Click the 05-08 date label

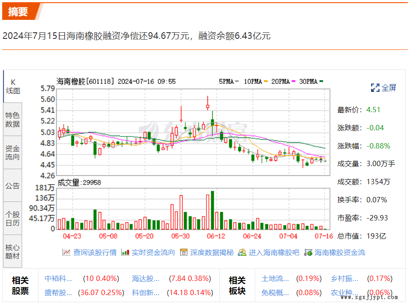tap(108, 236)
